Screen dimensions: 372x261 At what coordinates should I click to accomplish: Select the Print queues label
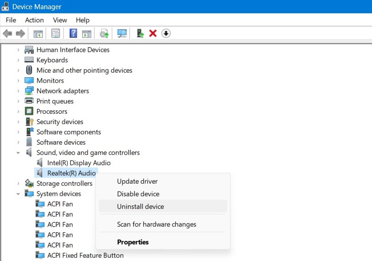[55, 101]
